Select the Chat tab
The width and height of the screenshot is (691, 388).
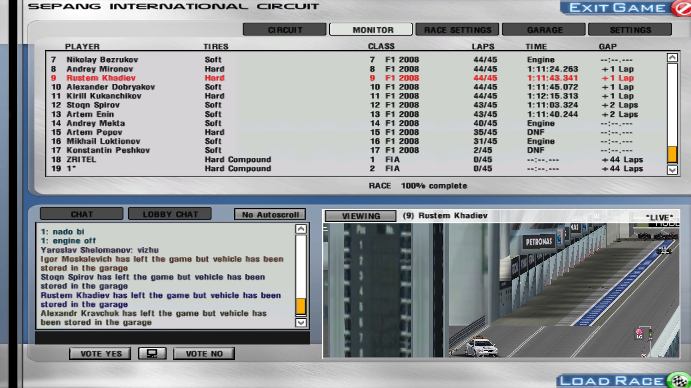coord(82,214)
